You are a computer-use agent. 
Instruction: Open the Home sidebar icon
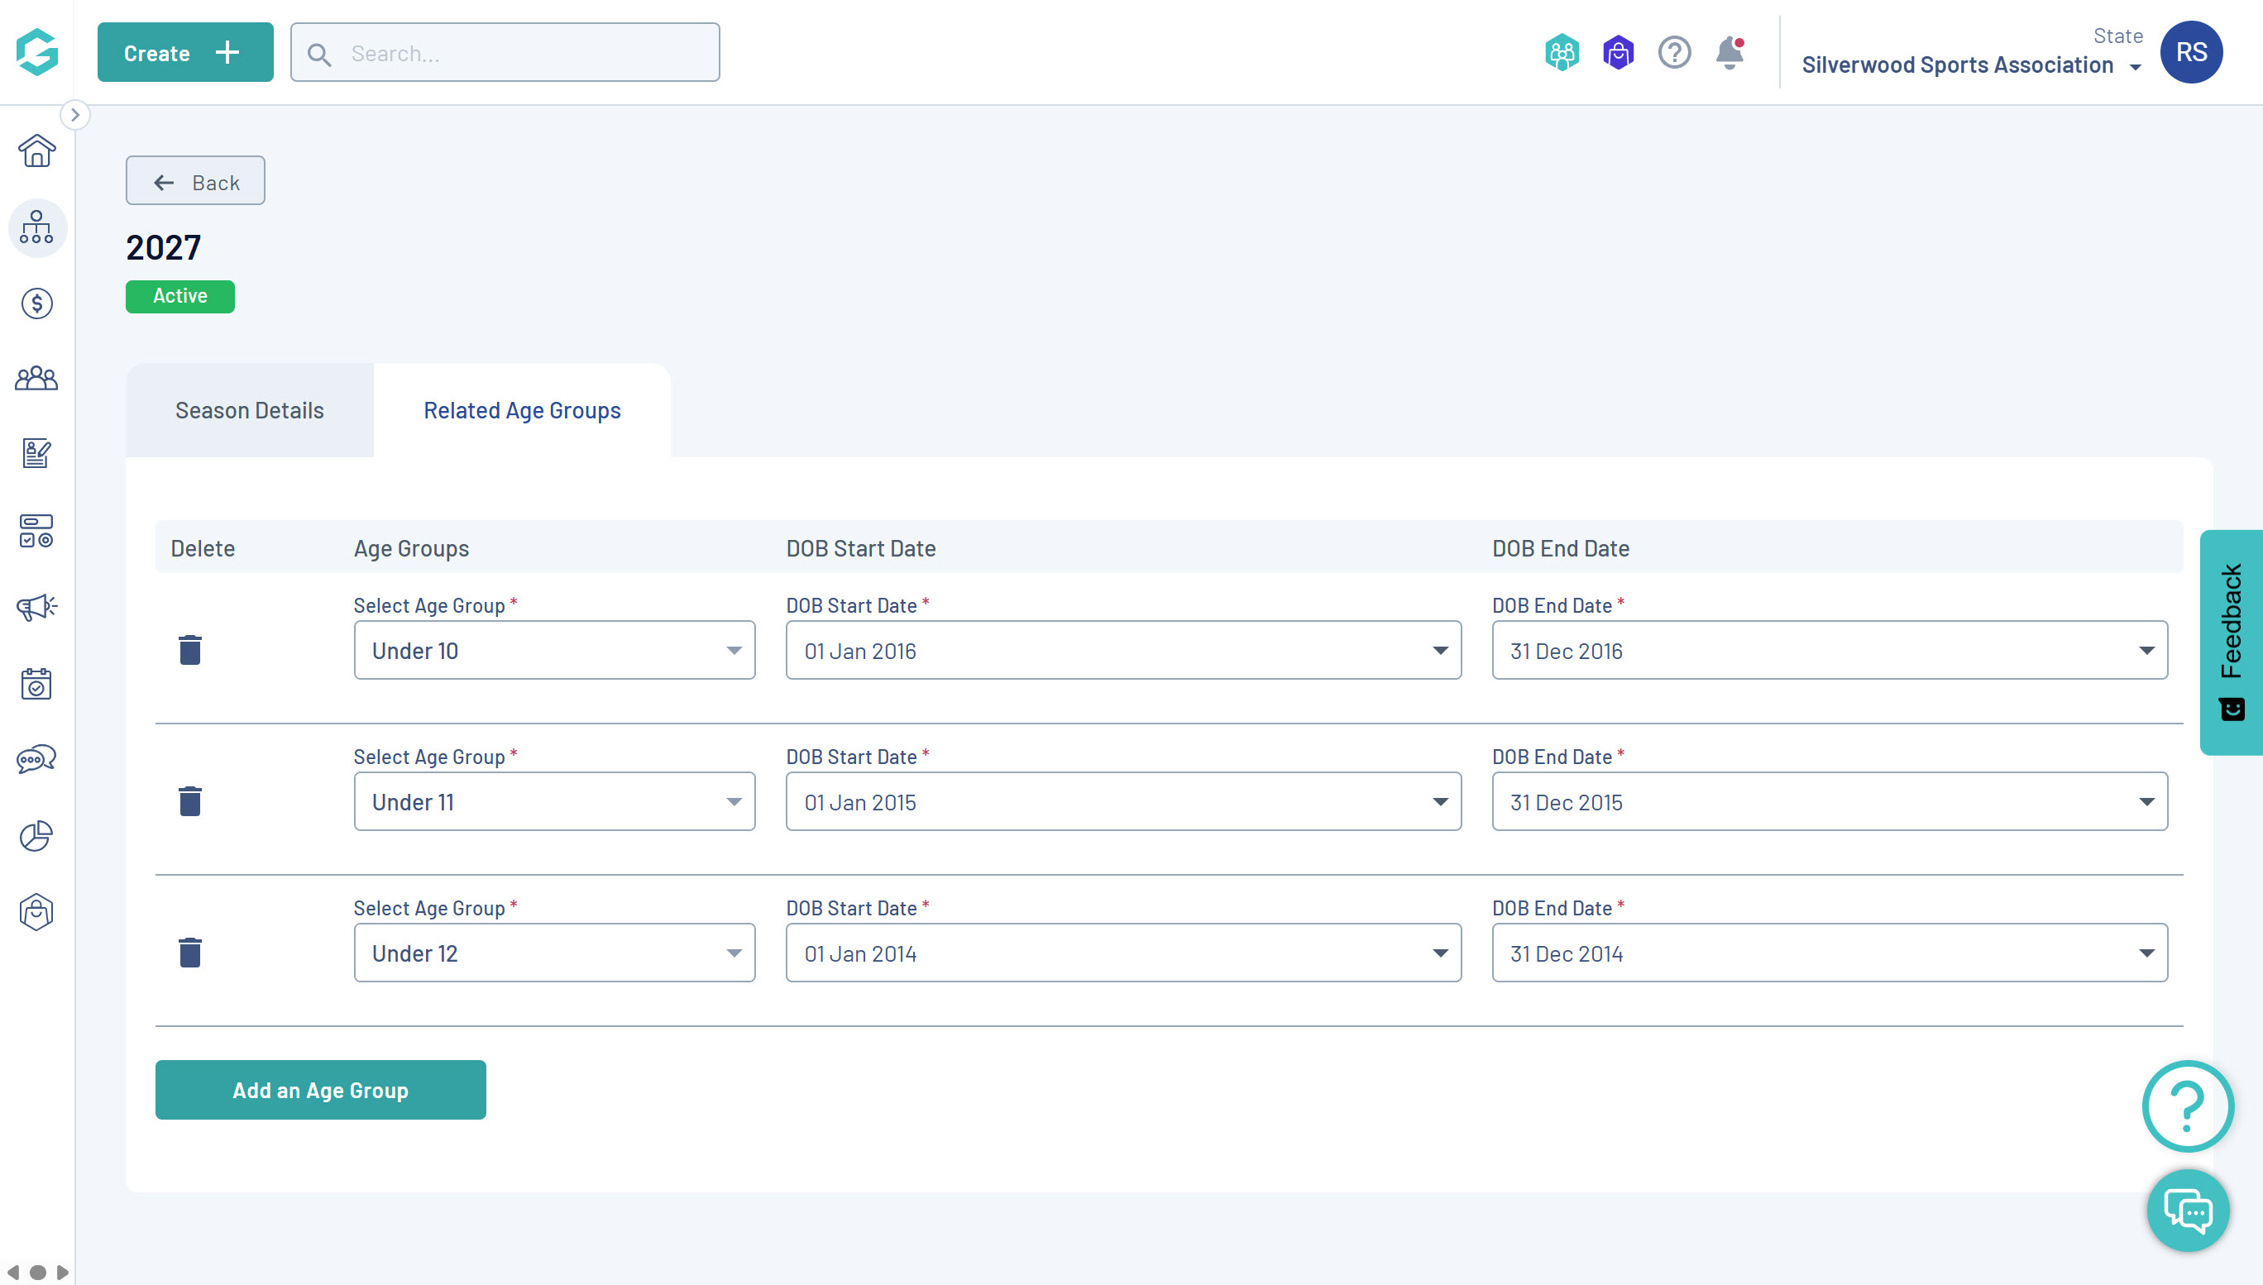point(36,151)
